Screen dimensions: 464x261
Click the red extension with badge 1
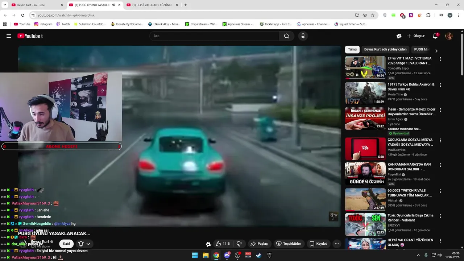(x=402, y=15)
